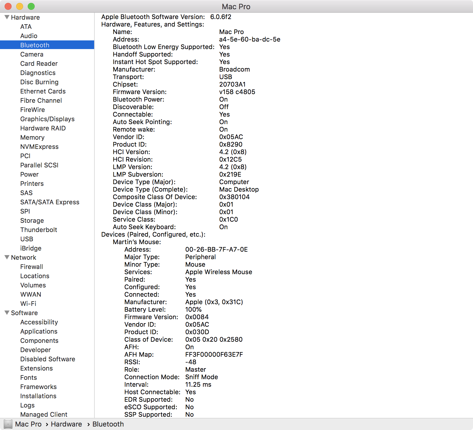Select iBridge in the sidebar
Image resolution: width=473 pixels, height=430 pixels.
pyautogui.click(x=31, y=248)
